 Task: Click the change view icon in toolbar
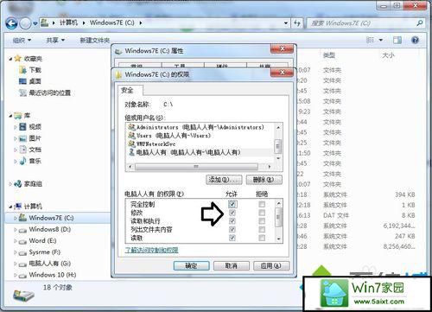[370, 40]
